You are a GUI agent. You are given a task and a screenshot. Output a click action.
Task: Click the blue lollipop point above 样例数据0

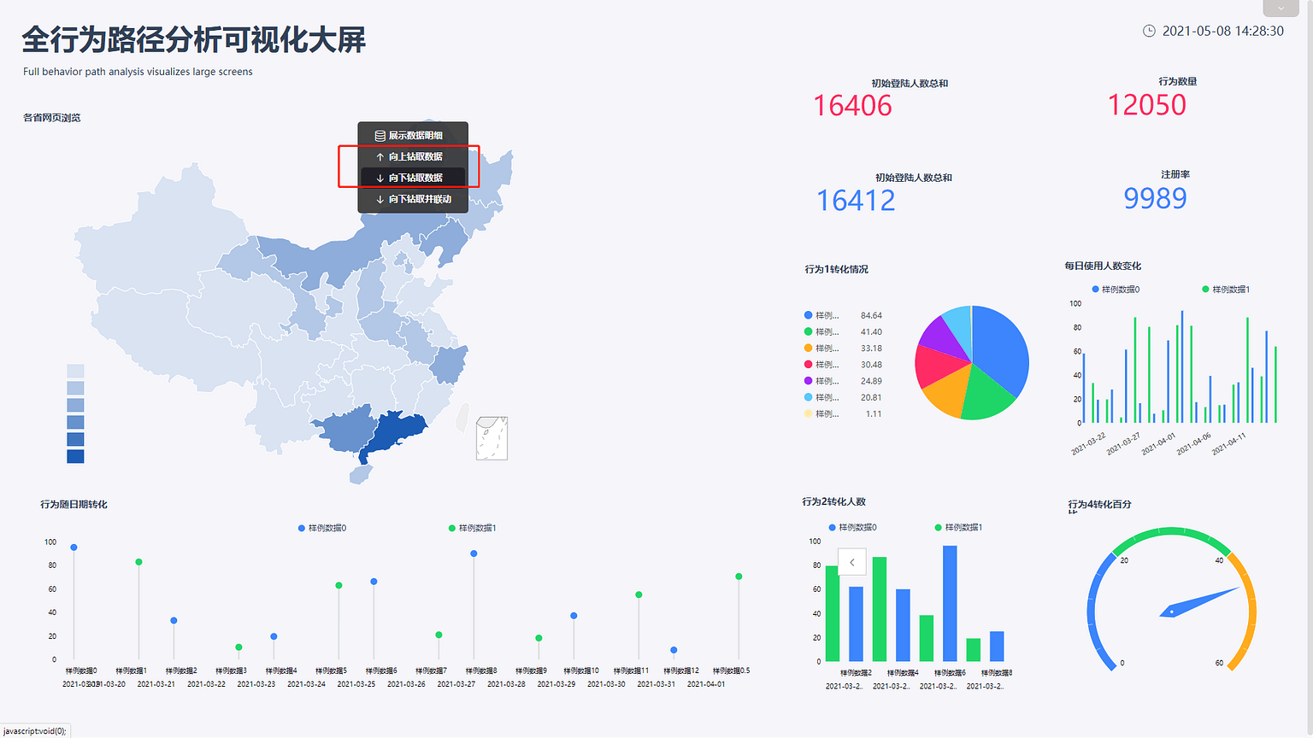(x=74, y=548)
